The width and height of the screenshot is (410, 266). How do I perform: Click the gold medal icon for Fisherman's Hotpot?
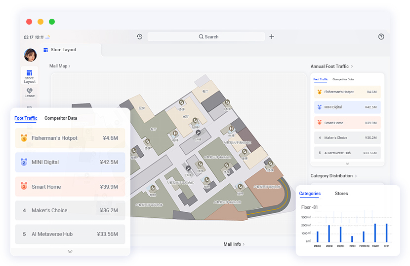[24, 138]
